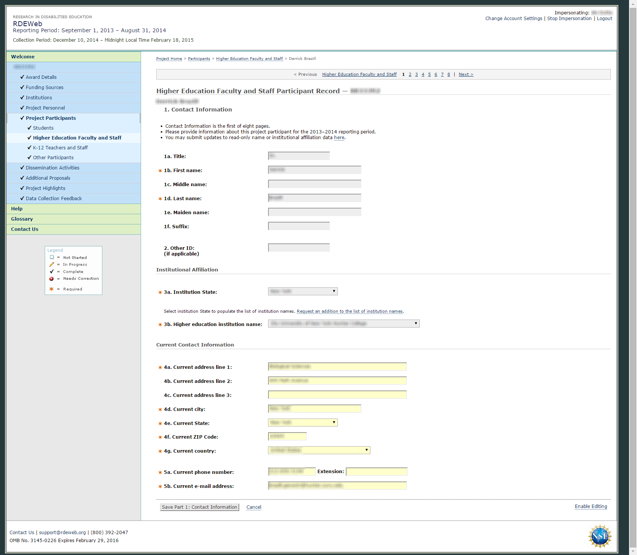
Task: Open the Institution State dropdown
Action: (303, 291)
